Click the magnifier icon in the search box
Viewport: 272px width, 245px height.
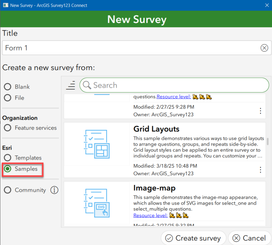87,85
